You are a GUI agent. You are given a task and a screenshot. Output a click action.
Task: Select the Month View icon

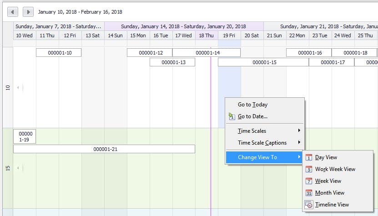tap(309, 193)
